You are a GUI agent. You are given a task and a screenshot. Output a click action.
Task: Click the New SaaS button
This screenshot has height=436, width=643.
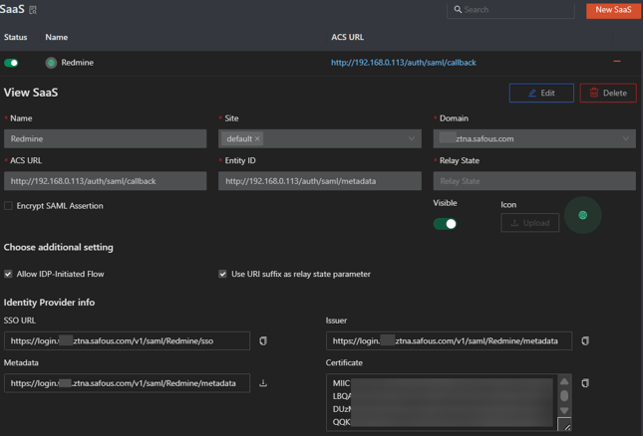tap(612, 10)
